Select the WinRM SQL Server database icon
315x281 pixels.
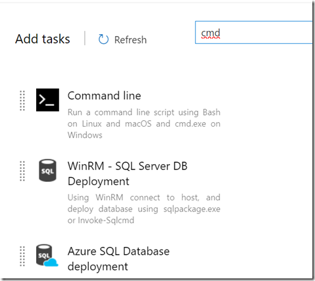47,170
